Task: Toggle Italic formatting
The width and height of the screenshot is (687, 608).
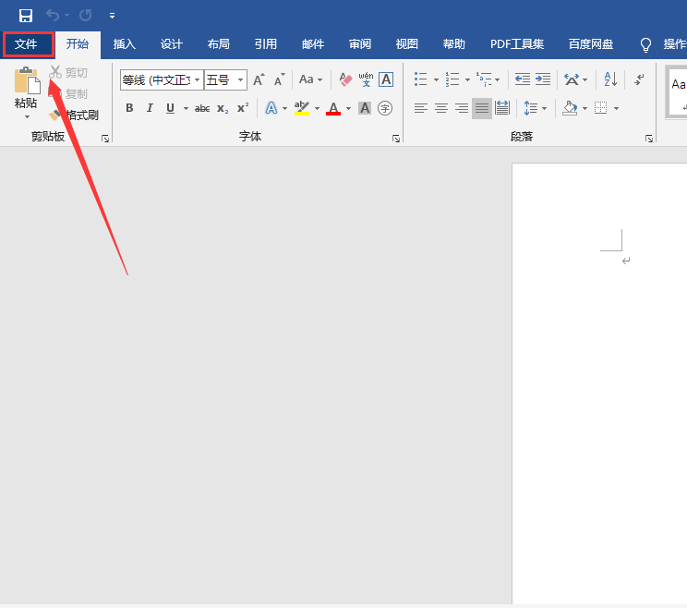Action: point(150,108)
